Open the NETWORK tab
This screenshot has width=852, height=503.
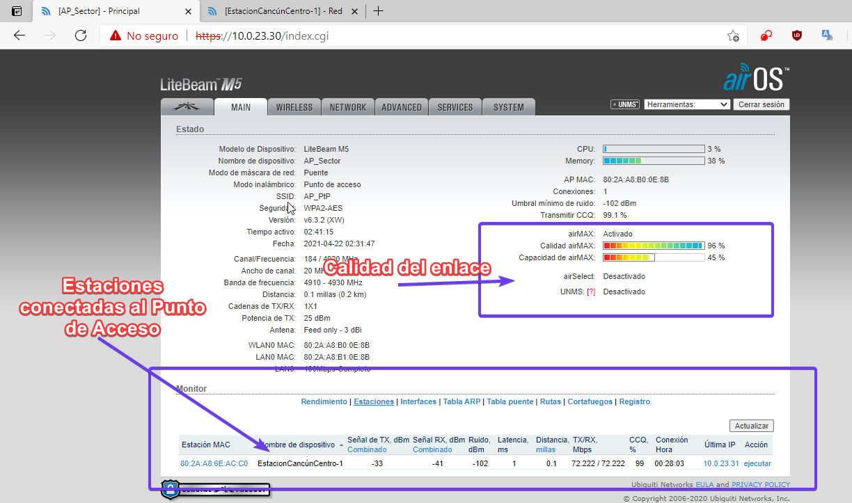coord(347,107)
